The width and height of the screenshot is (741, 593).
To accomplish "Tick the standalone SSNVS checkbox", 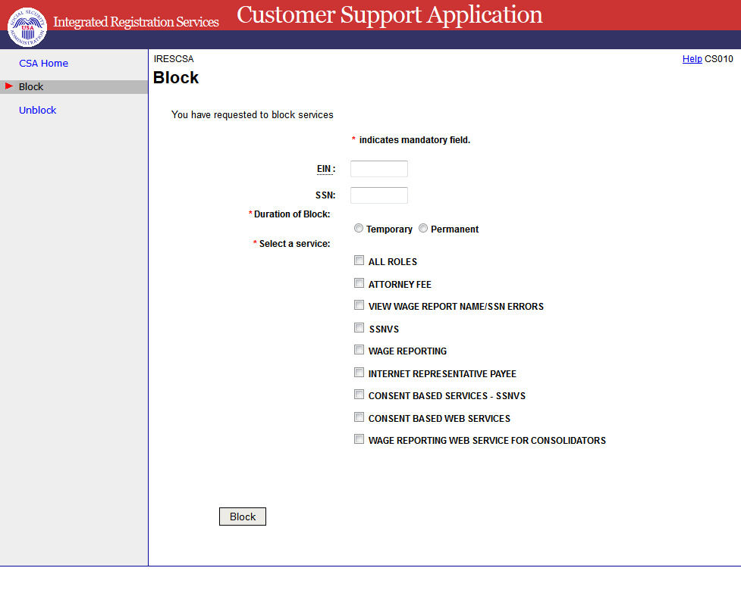I will 360,328.
